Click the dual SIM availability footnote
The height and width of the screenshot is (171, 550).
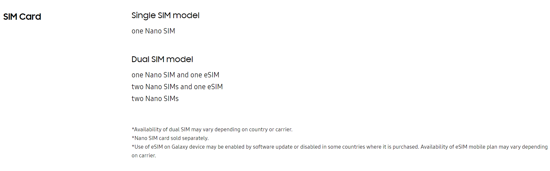point(212,129)
